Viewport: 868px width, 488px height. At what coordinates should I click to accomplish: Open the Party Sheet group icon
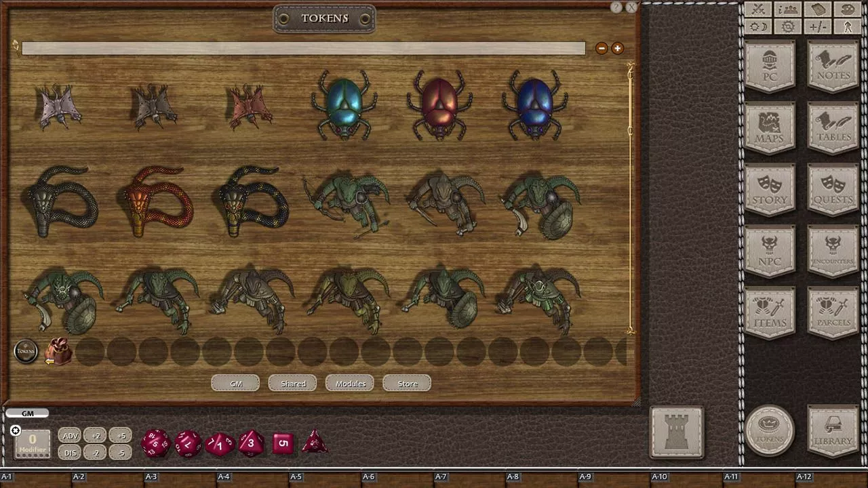[788, 9]
